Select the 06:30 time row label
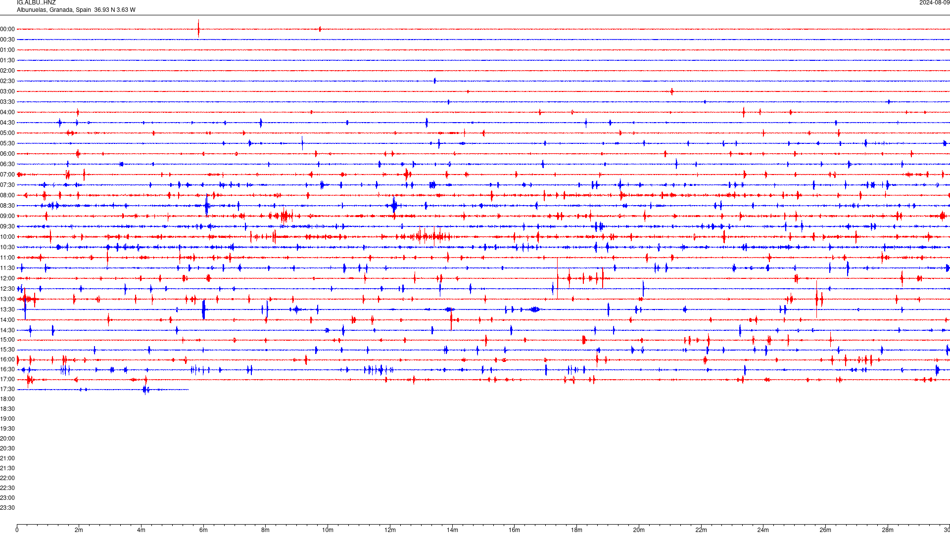Viewport: 950px width, 534px height. pos(7,164)
